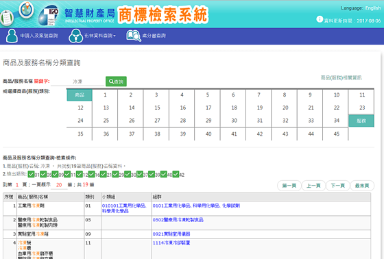Open 010101工業用化學品 subgroup link
The width and height of the screenshot is (384, 259).
click(x=124, y=208)
